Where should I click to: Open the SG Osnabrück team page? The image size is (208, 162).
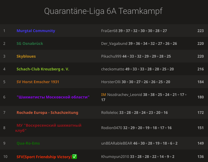pyautogui.click(x=30, y=43)
